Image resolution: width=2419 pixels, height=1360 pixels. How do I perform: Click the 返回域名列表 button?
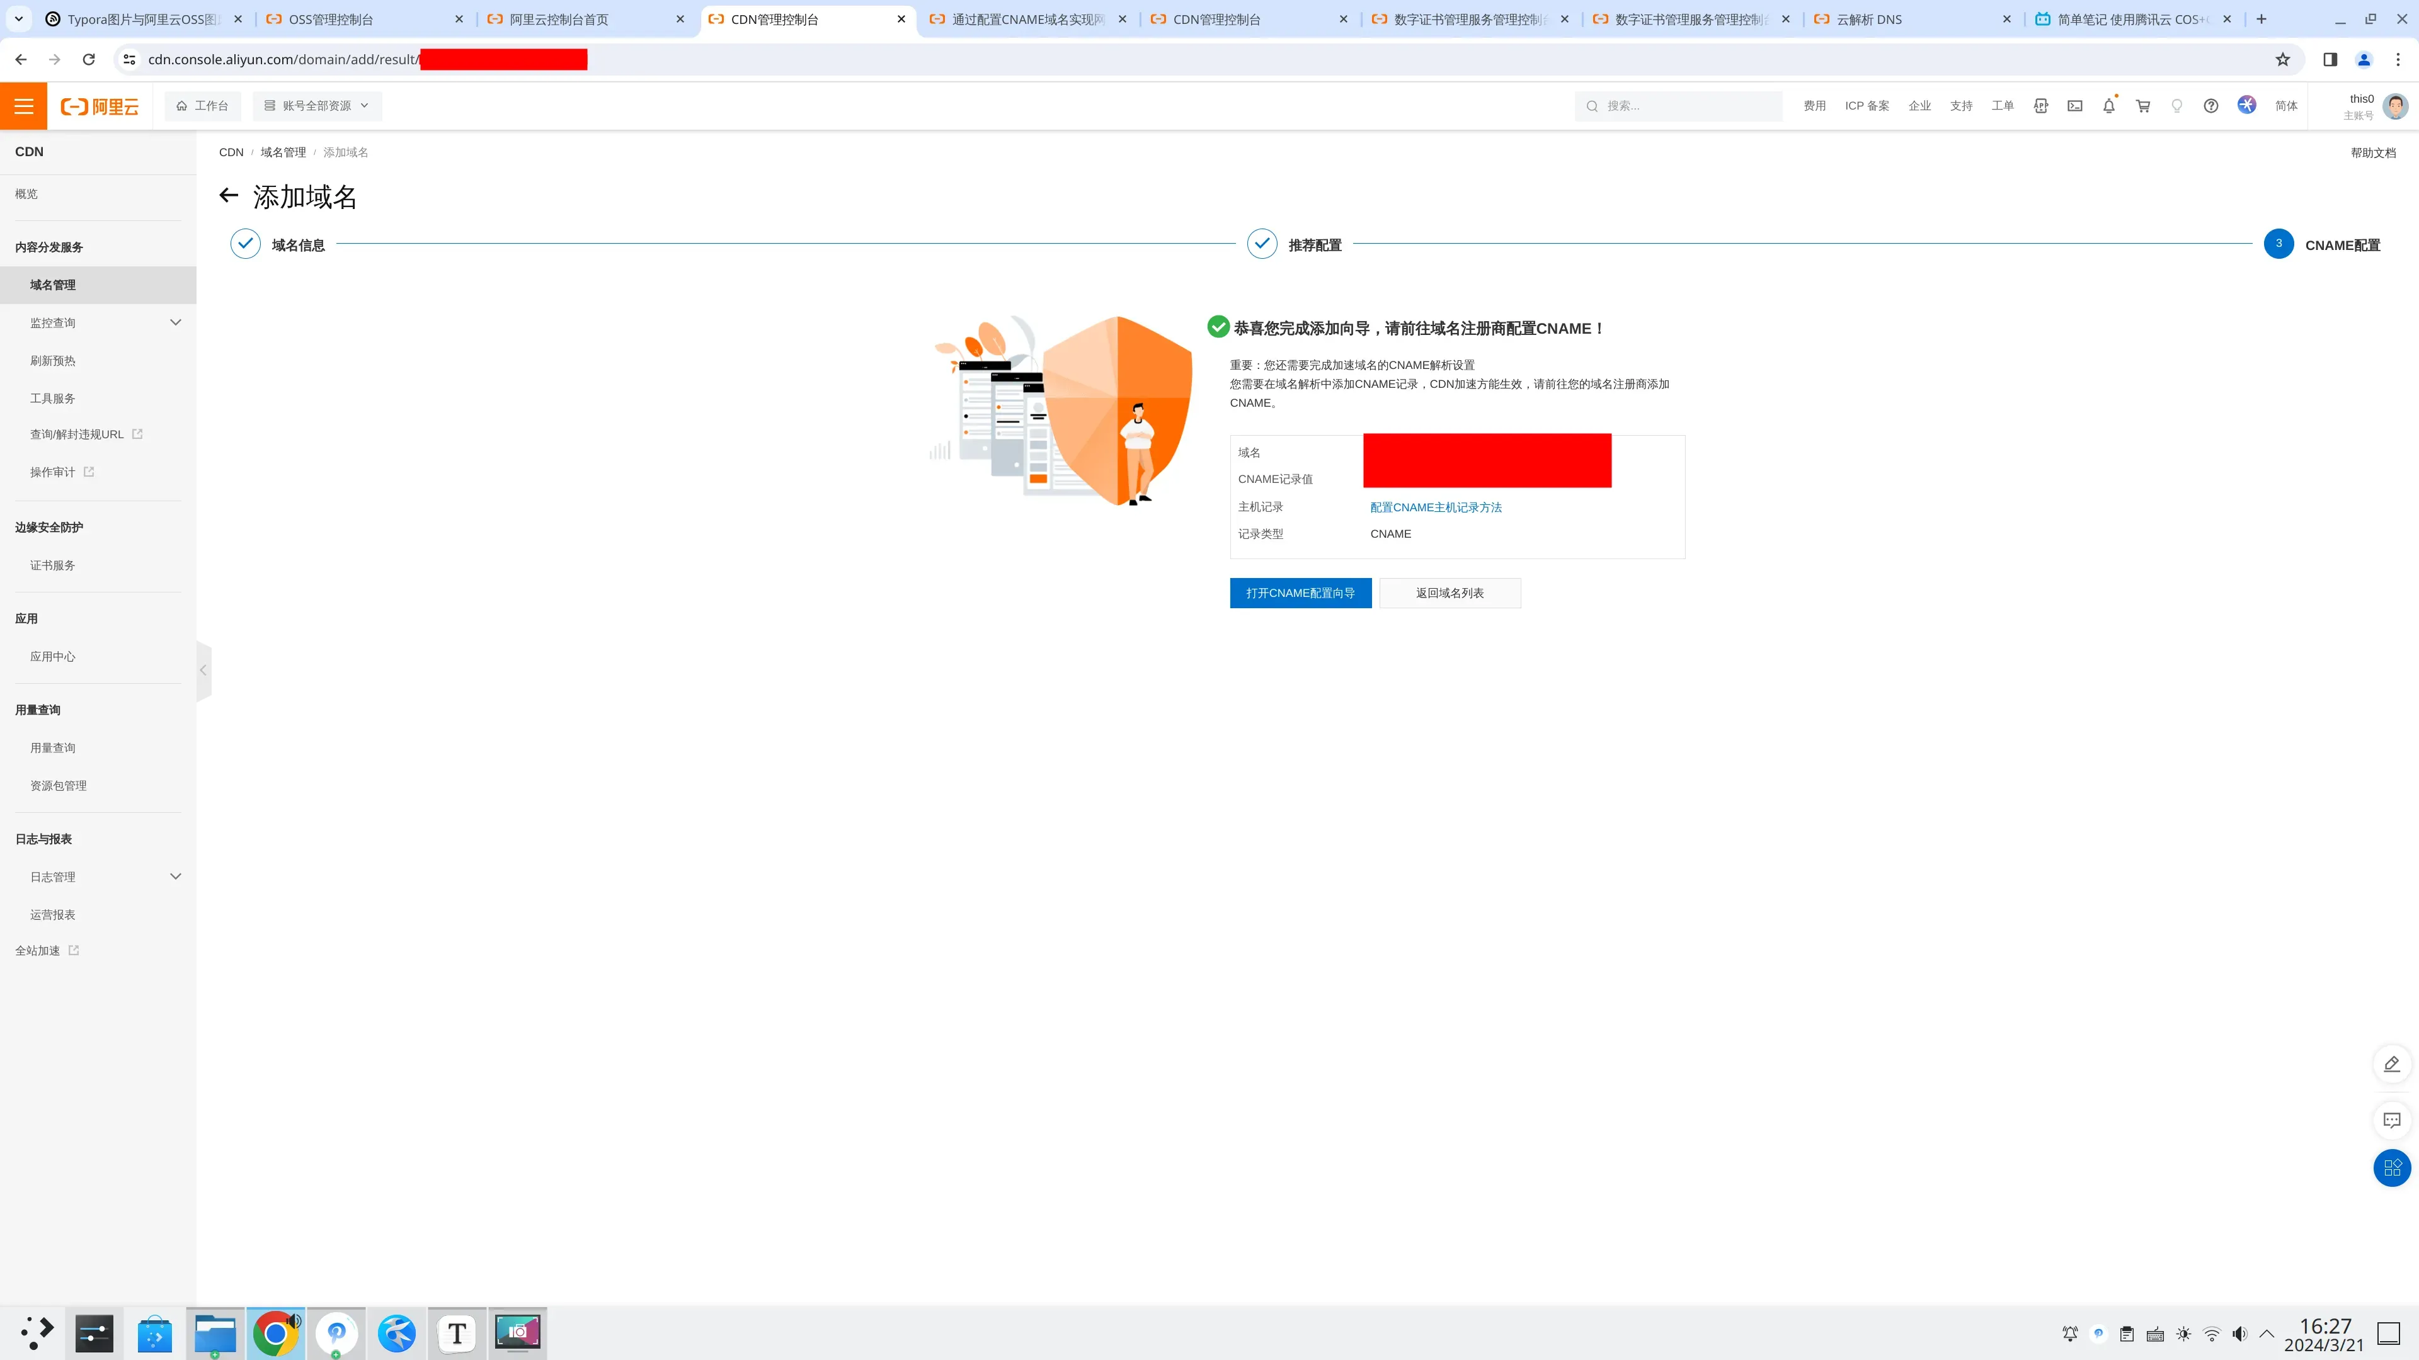[x=1449, y=593]
